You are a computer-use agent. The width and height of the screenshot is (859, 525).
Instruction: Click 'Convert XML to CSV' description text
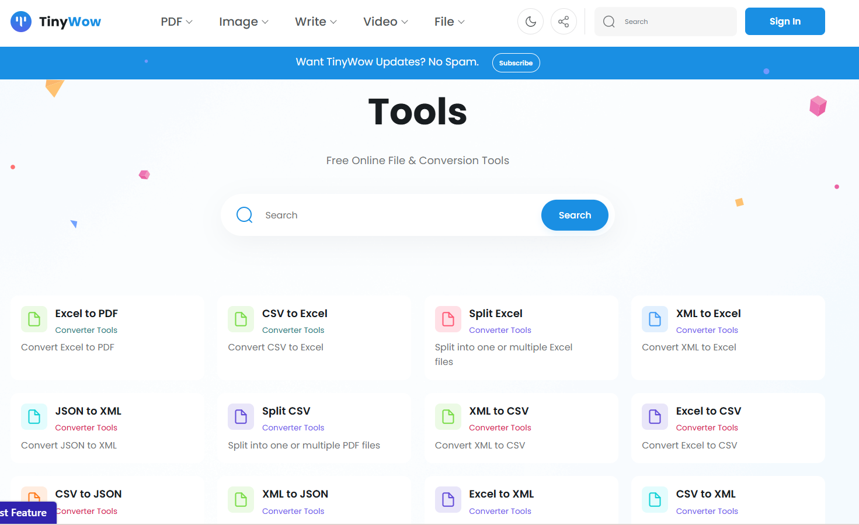pyautogui.click(x=480, y=446)
